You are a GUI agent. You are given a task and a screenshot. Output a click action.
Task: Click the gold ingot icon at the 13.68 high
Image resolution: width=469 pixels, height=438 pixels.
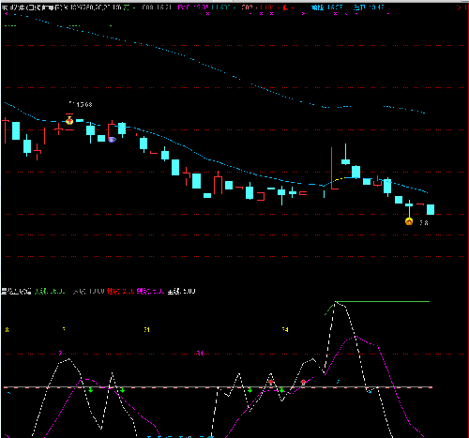coord(69,121)
